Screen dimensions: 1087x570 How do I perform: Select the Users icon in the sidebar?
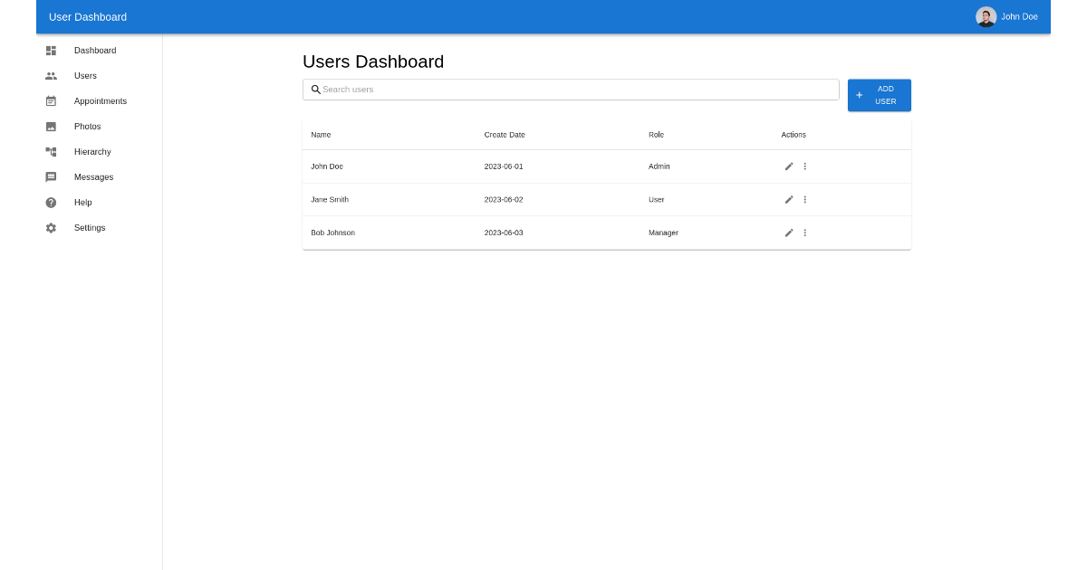point(51,76)
